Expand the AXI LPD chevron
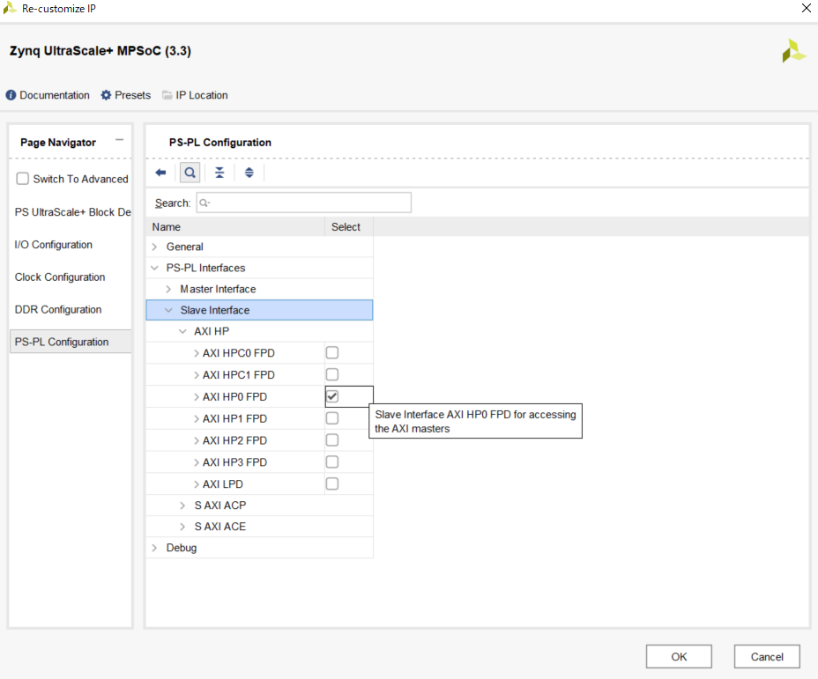 (x=197, y=484)
